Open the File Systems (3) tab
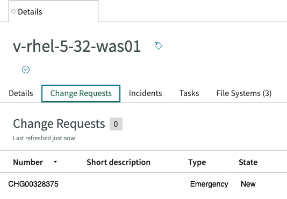 tap(244, 93)
